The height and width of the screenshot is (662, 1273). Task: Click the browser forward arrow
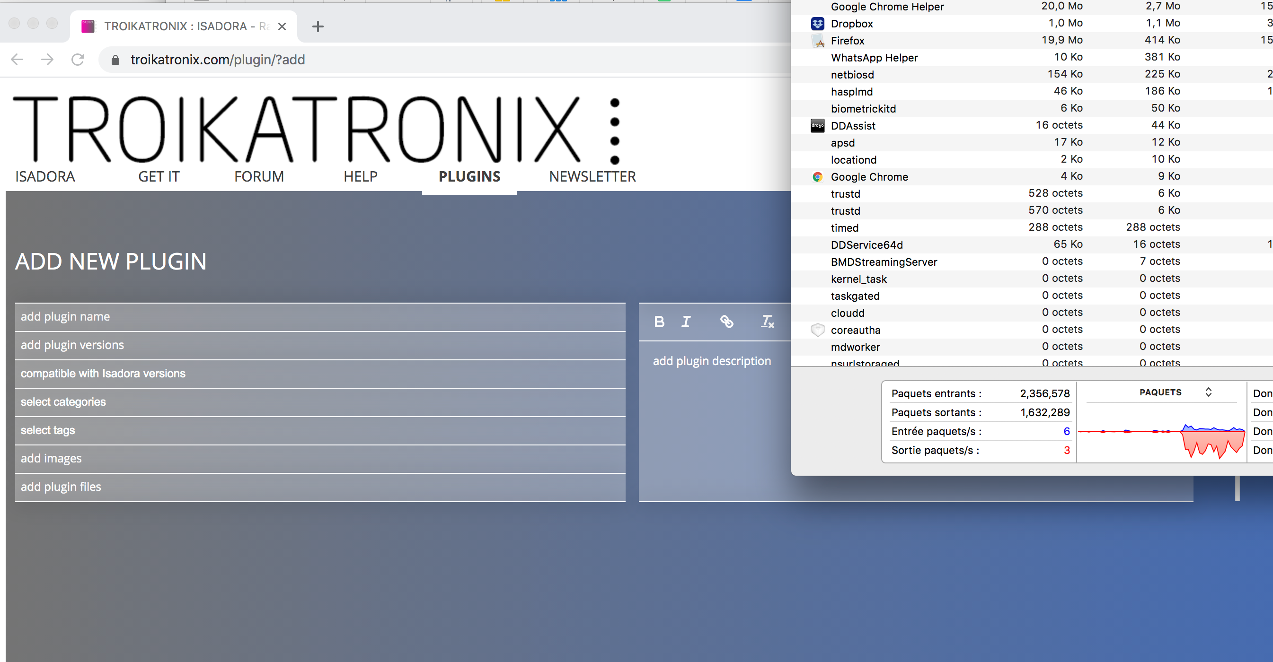(x=47, y=60)
